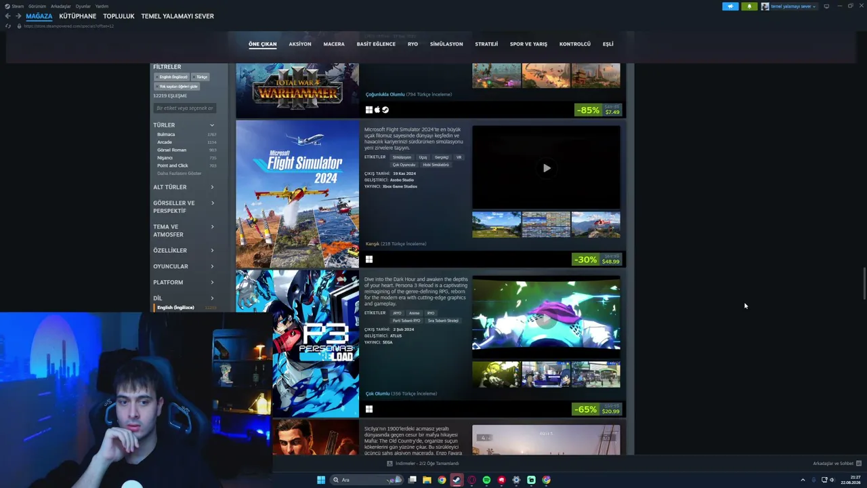Search filter tags in the tag input field
This screenshot has width=867, height=488.
184,108
